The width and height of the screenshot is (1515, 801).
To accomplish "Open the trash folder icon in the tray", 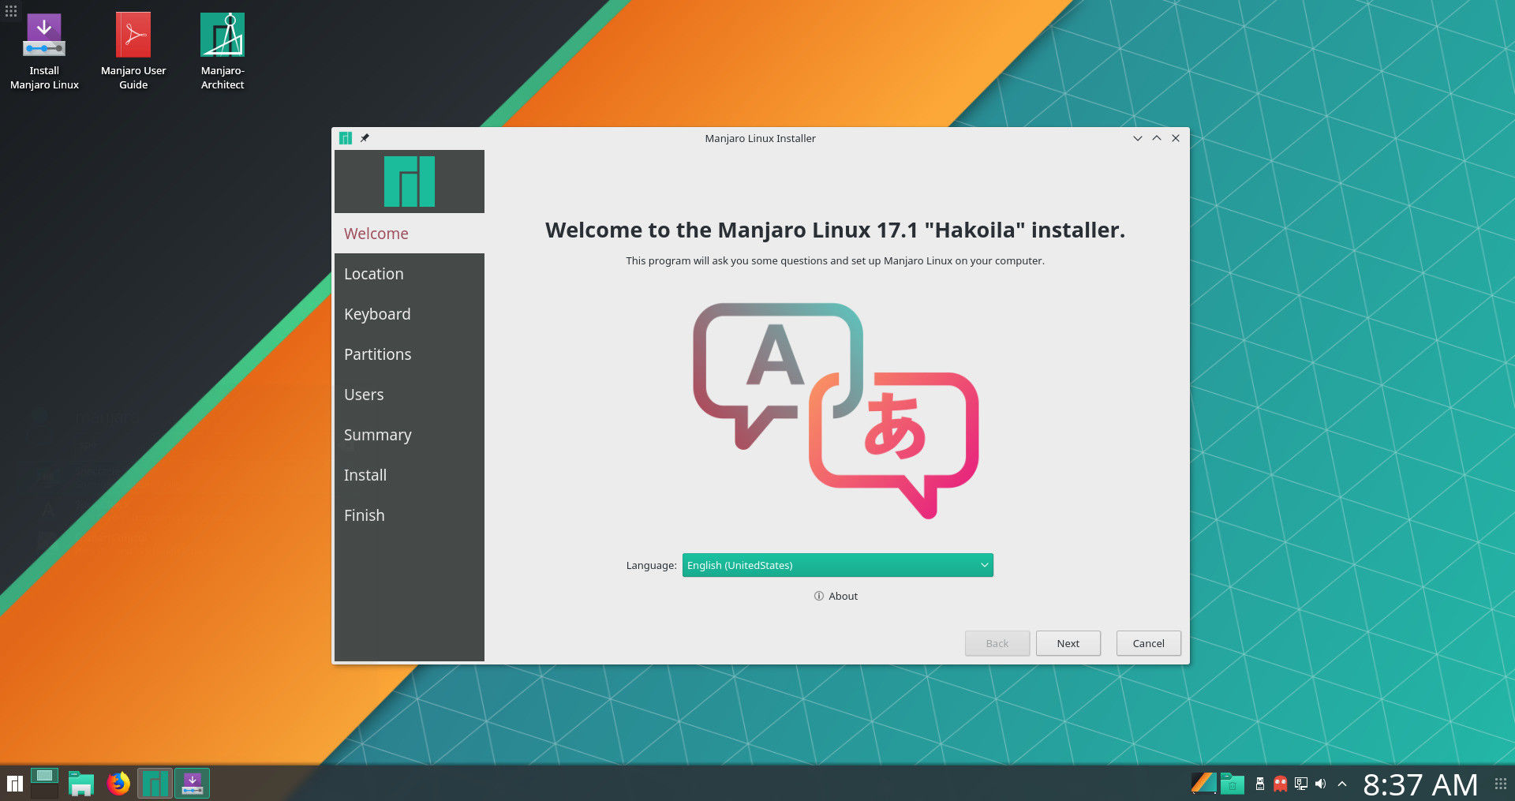I will [x=1233, y=784].
